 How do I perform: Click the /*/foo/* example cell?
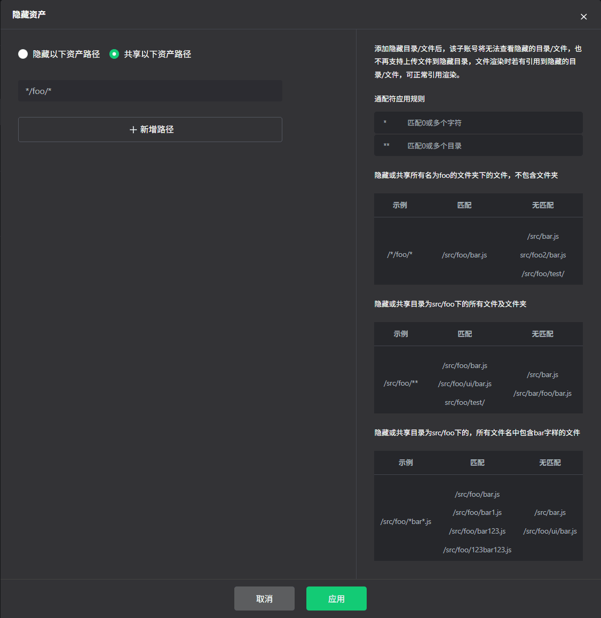pos(400,255)
